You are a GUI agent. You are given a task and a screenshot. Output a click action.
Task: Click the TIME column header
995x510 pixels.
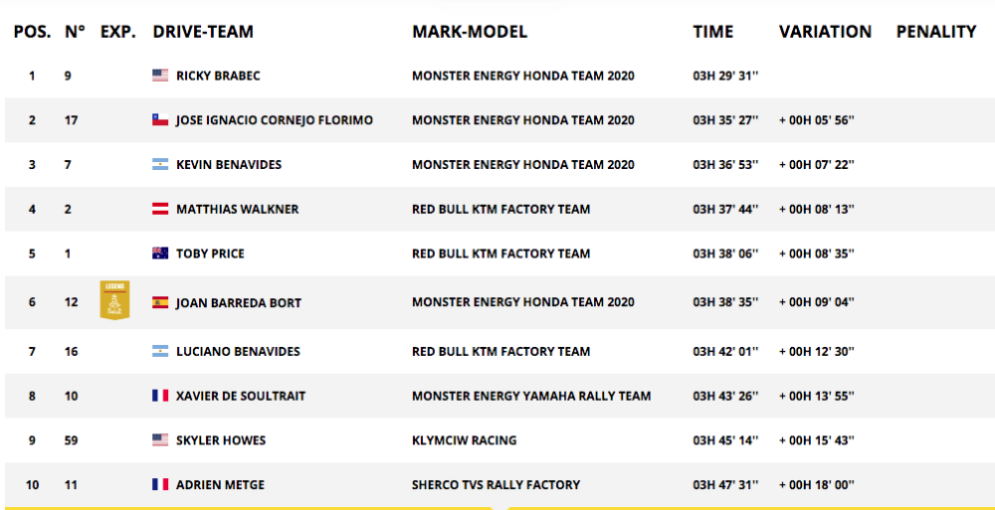(713, 32)
